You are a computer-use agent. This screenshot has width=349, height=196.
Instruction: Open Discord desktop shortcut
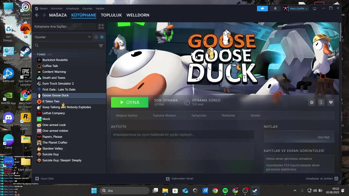[x=8, y=120]
